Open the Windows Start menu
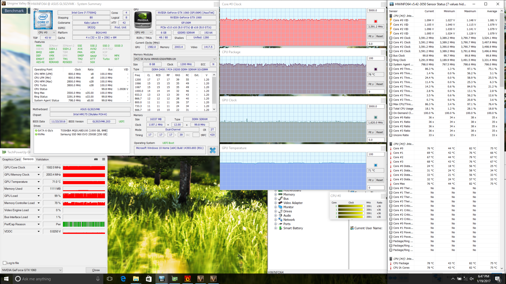Screen dimensions: 506x284 click(6, 279)
